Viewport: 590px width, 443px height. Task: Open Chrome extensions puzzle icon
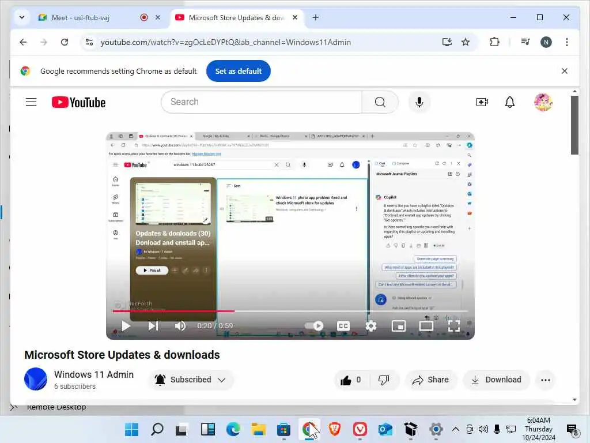coord(494,42)
